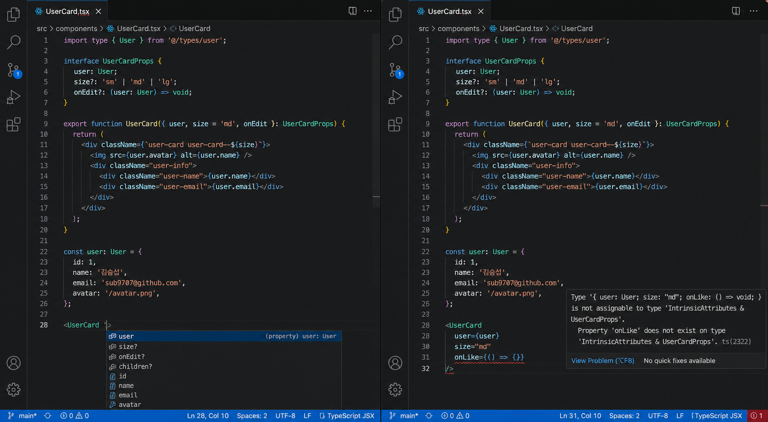Close UserCard.tsx tab in right window
Viewport: 768px width, 422px height.
(x=481, y=11)
